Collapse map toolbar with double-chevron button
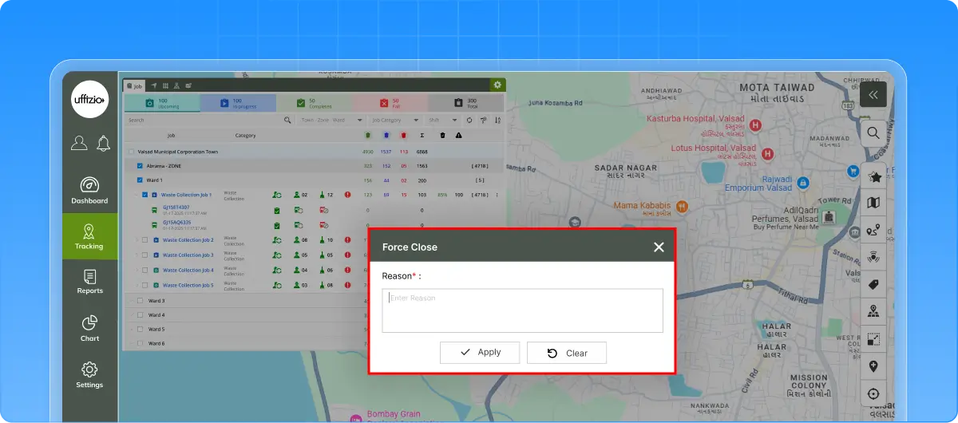The image size is (958, 423). 873,94
